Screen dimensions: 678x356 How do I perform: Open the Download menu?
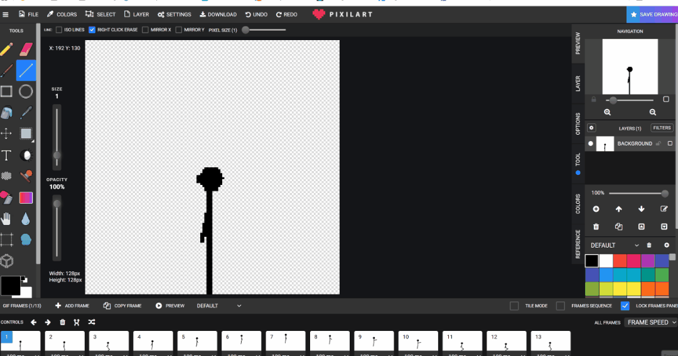tap(218, 14)
